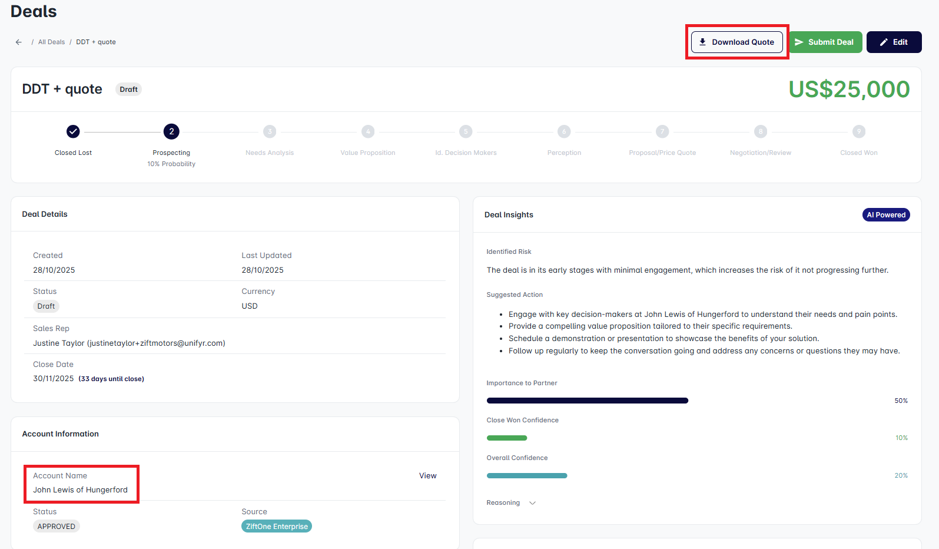
Task: Select the Perception stage circle
Action: pos(564,131)
